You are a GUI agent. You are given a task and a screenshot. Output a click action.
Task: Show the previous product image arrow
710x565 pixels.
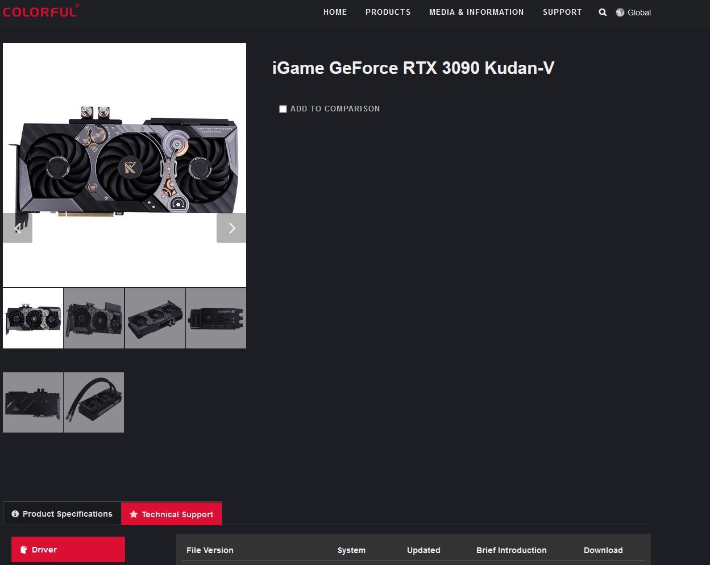(18, 228)
